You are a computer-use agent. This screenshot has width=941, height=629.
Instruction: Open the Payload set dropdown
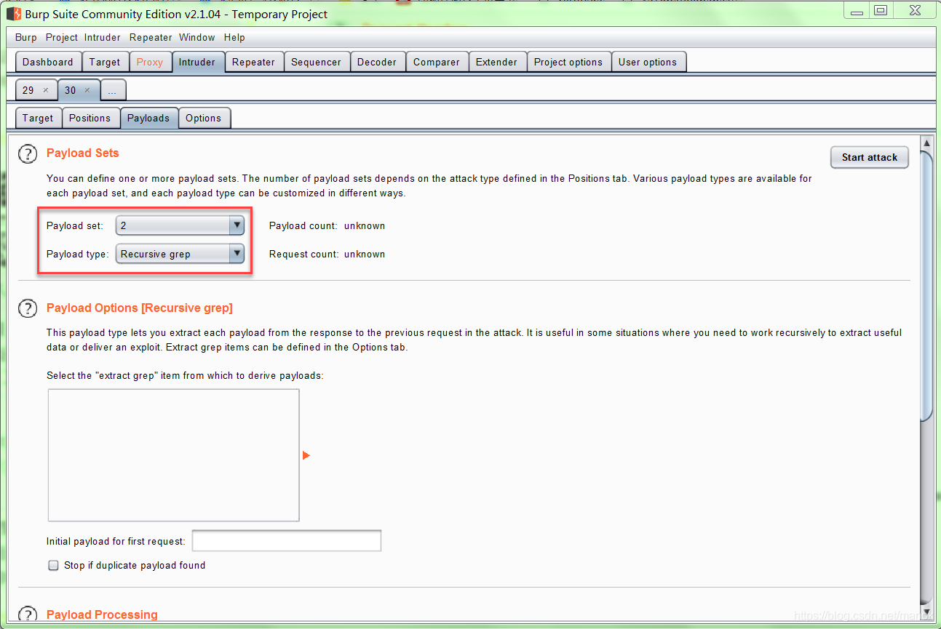180,225
